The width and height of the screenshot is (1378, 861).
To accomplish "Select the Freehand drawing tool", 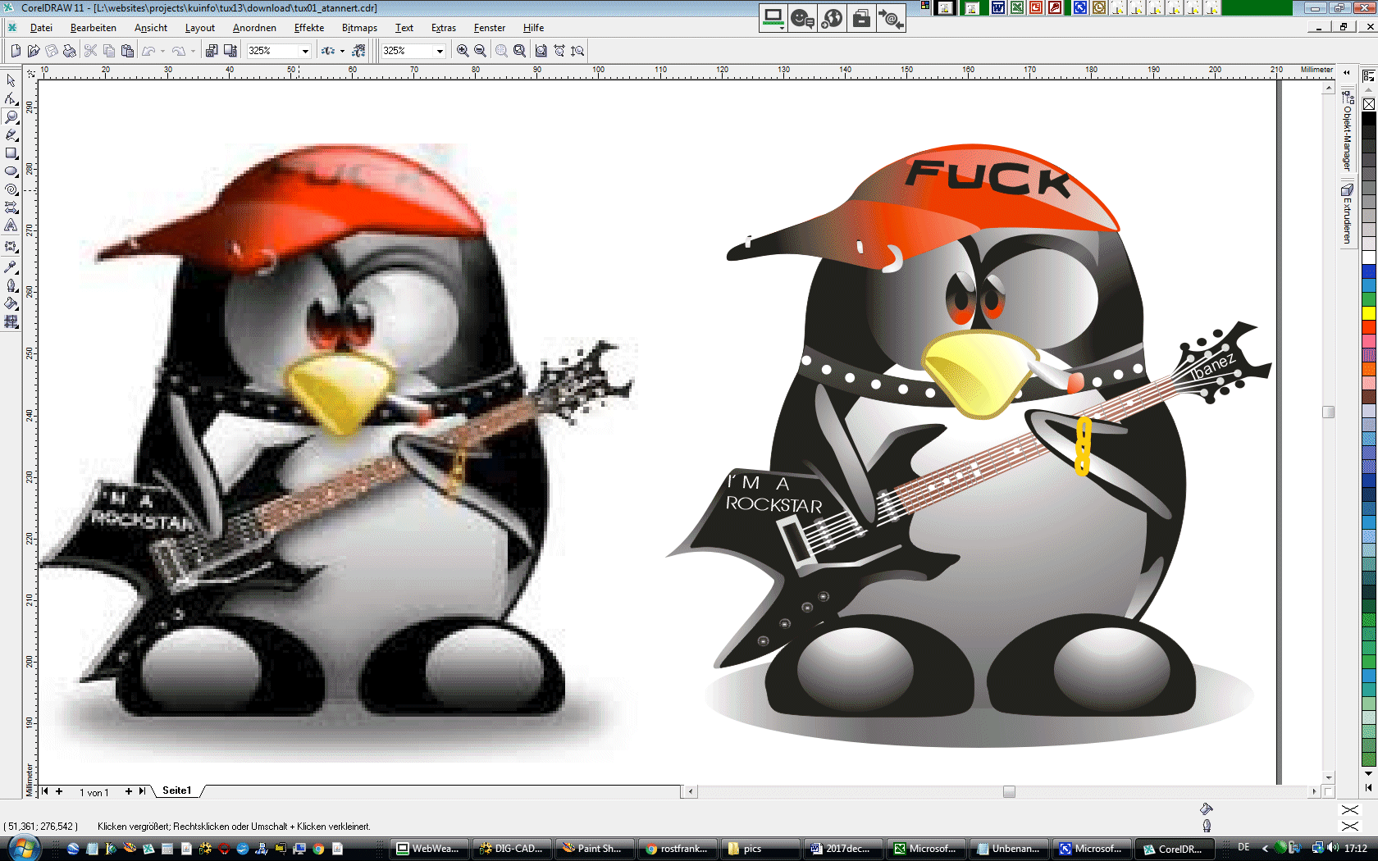I will click(11, 134).
